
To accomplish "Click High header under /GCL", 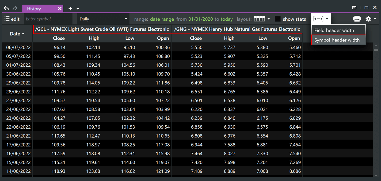I will pyautogui.click(x=94, y=38).
